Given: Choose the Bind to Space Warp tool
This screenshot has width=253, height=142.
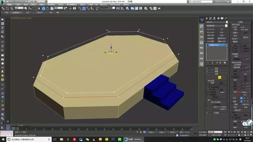Looking at the screenshot, I should 11,8.
